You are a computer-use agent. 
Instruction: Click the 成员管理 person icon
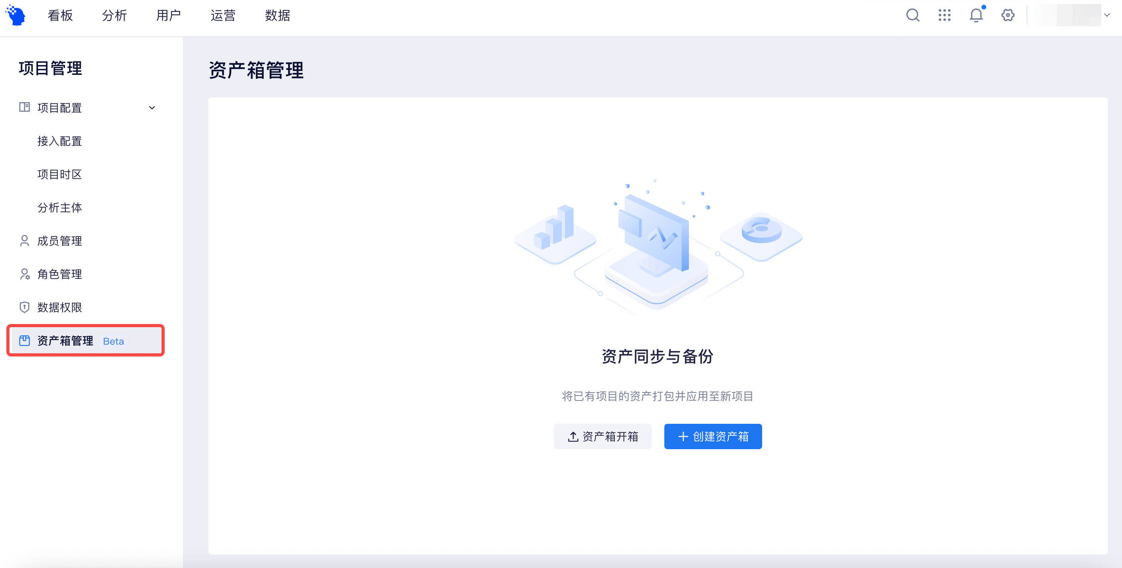(25, 240)
